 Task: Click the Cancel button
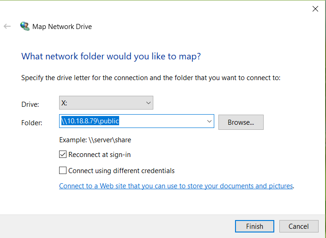pyautogui.click(x=298, y=226)
